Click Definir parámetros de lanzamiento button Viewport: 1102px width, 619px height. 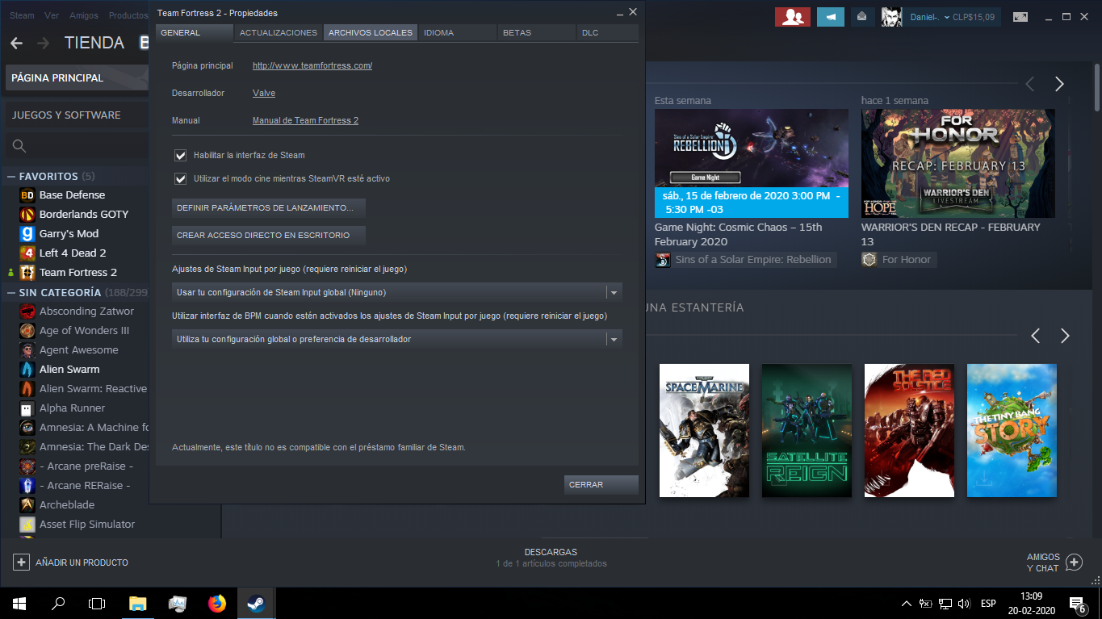pyautogui.click(x=269, y=207)
